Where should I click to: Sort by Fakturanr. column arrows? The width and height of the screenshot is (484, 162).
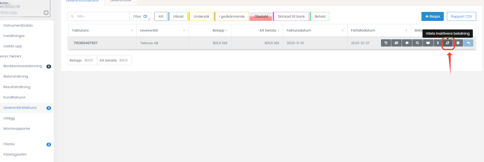click(x=132, y=30)
